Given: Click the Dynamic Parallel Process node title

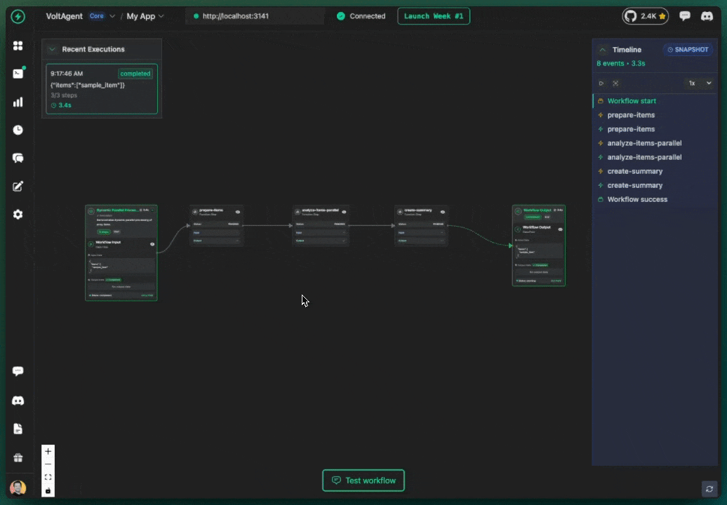Looking at the screenshot, I should 116,210.
